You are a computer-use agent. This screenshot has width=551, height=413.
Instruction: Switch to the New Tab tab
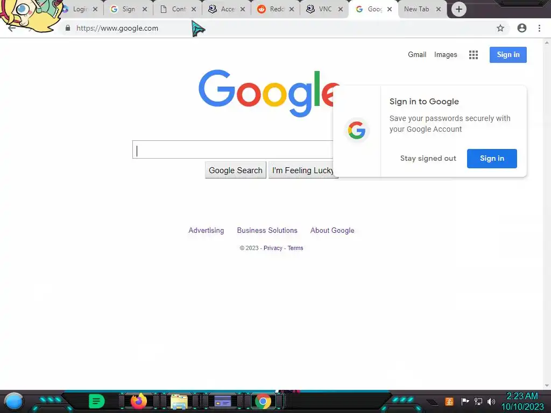pyautogui.click(x=417, y=9)
